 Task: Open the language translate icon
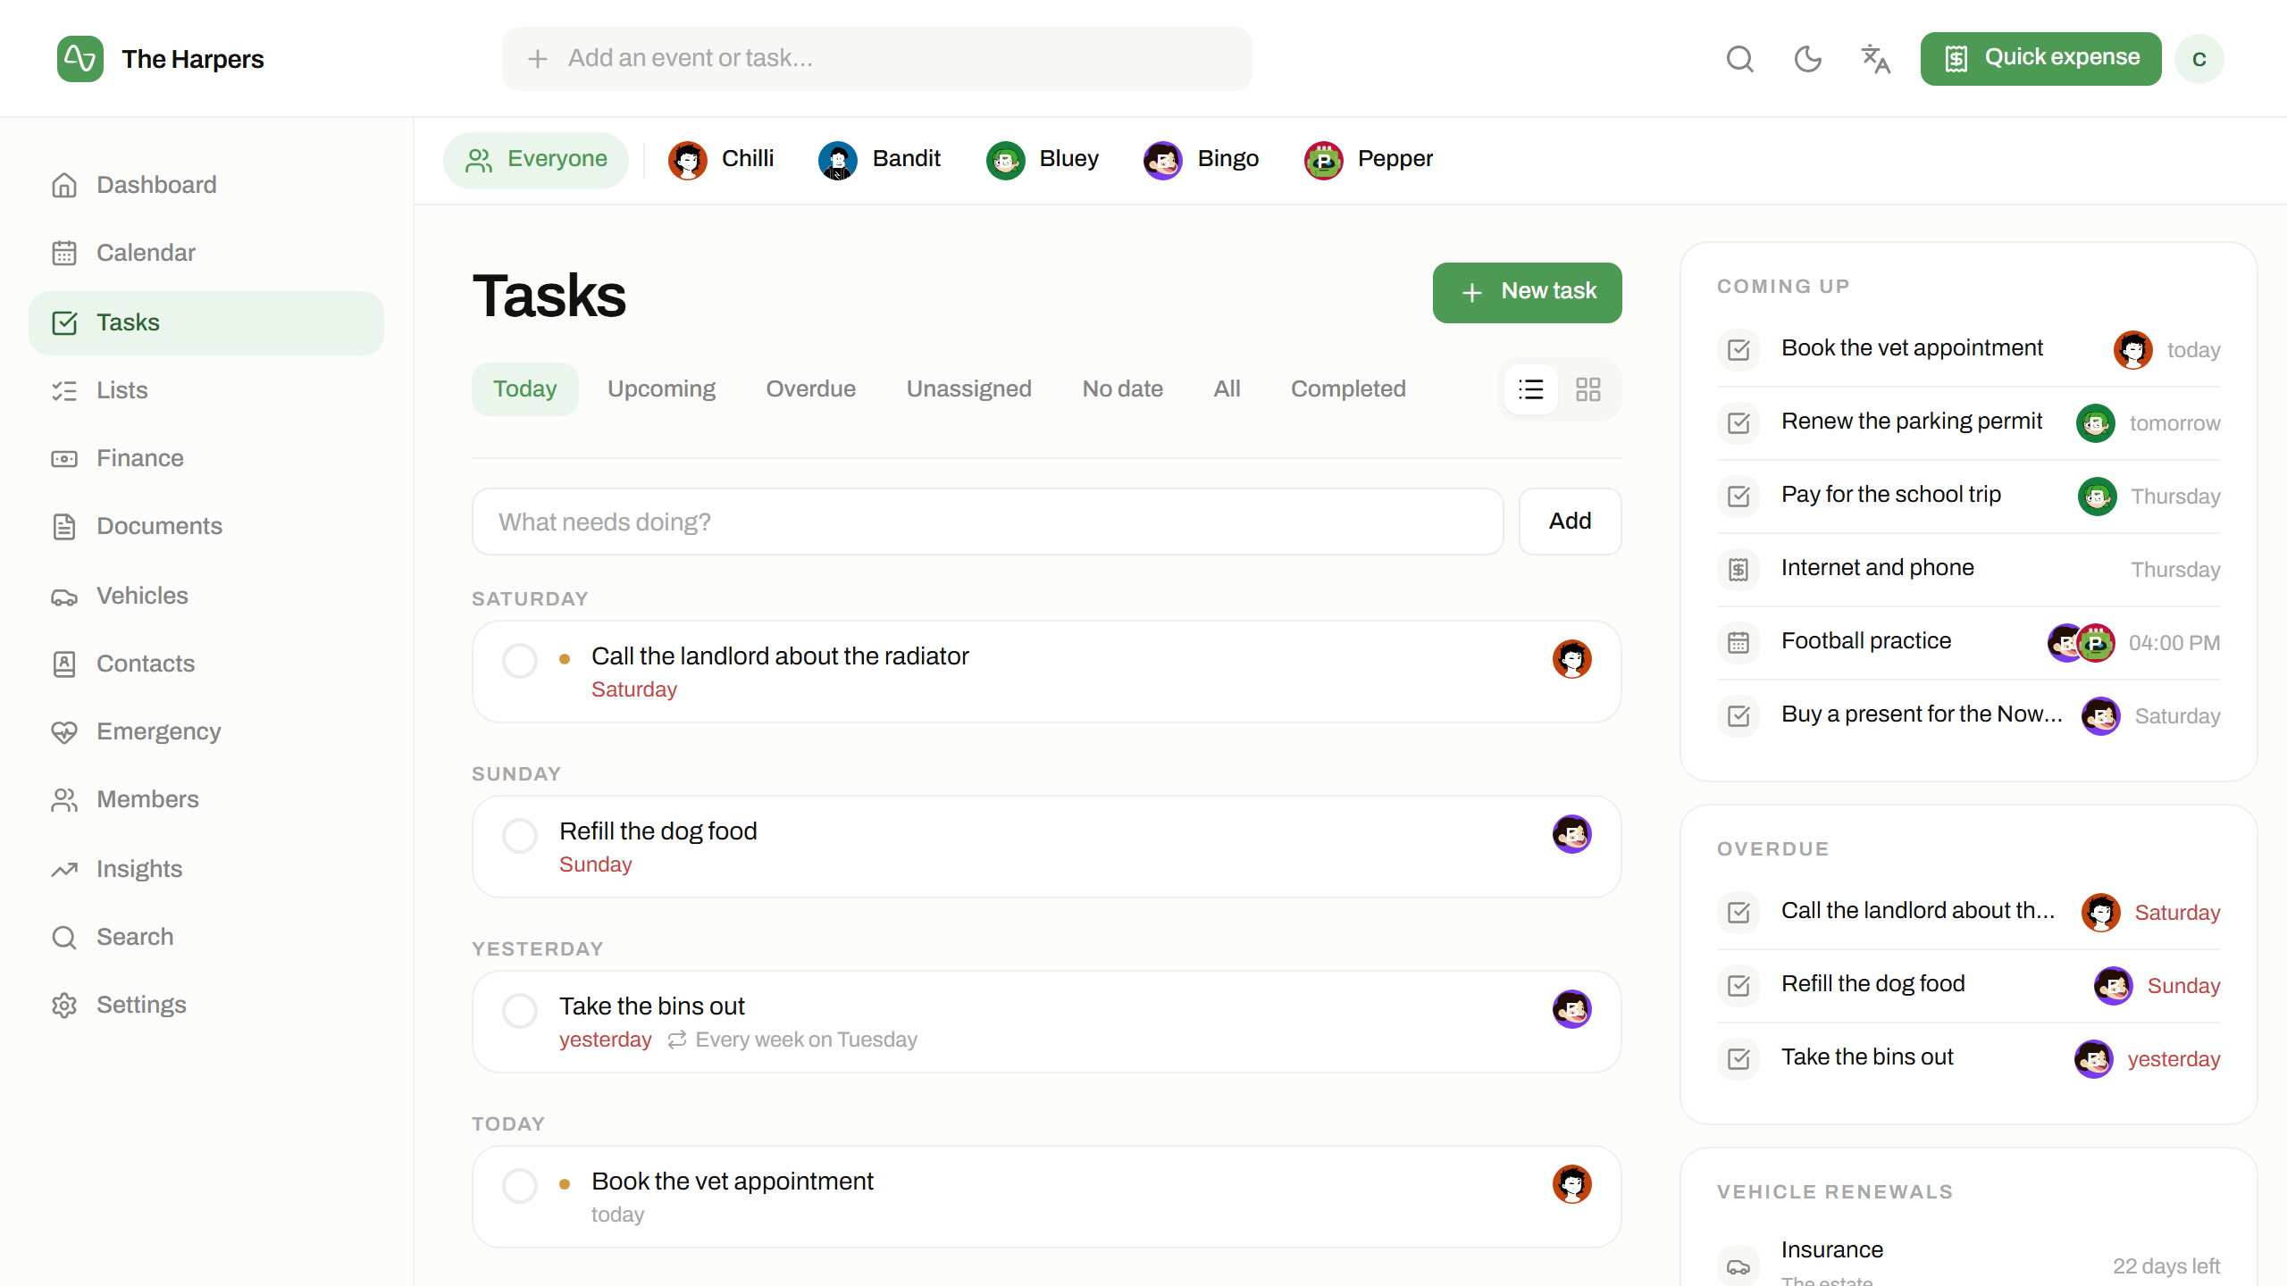(1875, 59)
